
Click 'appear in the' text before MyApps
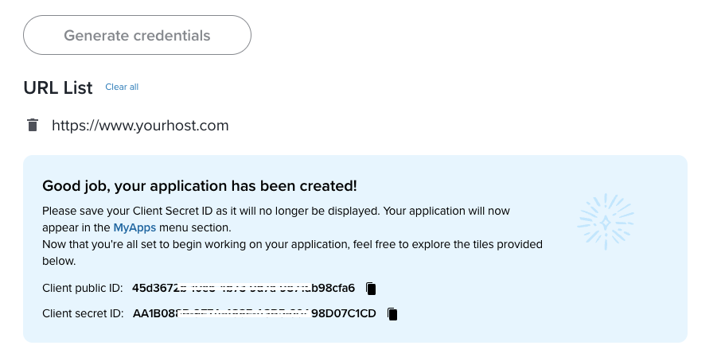pyautogui.click(x=76, y=227)
